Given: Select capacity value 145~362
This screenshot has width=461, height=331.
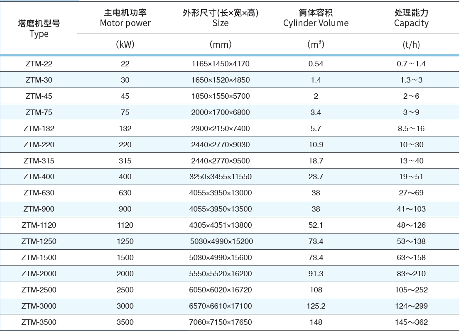Looking at the screenshot, I should [x=411, y=322].
